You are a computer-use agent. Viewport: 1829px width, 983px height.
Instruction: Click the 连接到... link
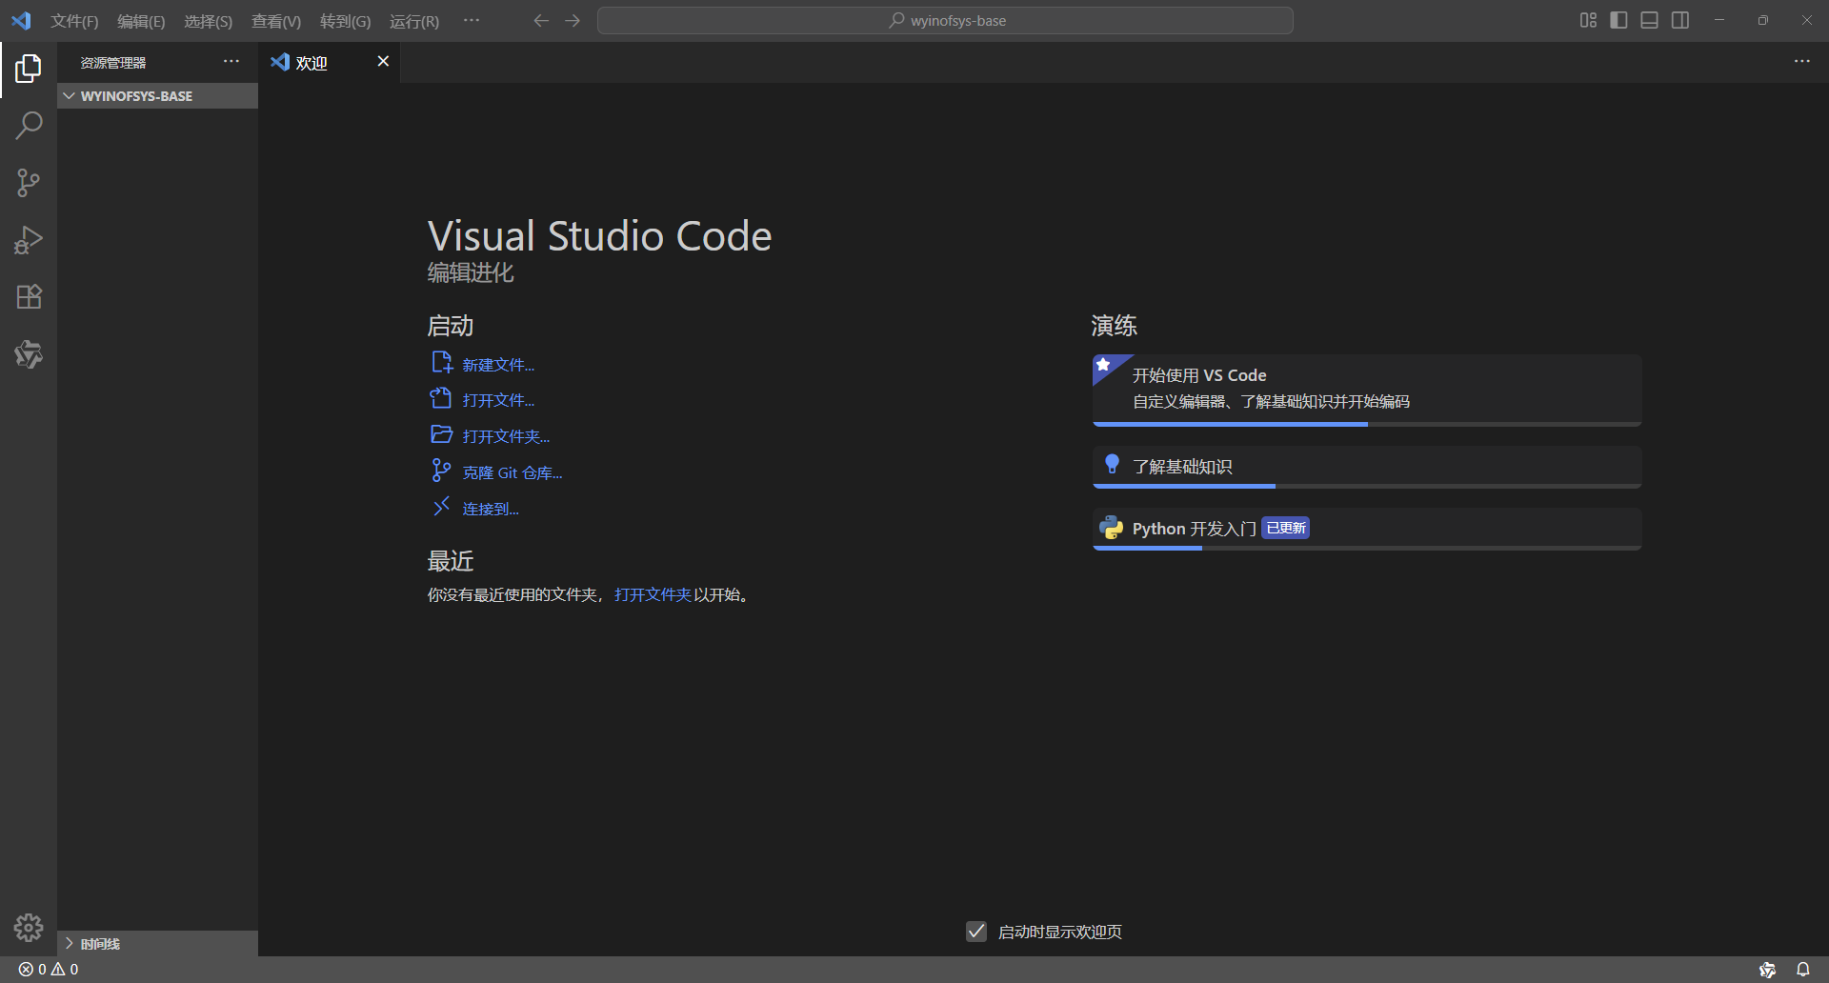(491, 509)
